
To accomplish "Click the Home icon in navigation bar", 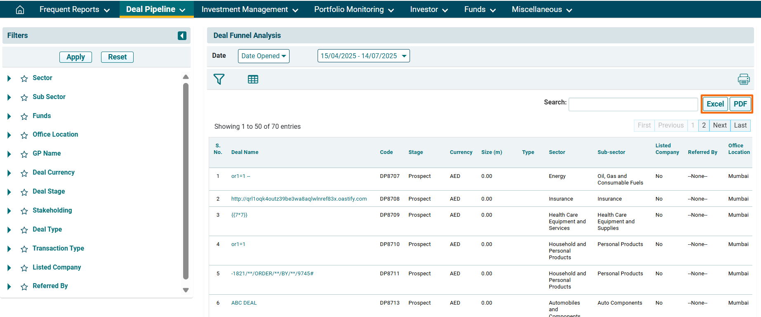I will (20, 9).
